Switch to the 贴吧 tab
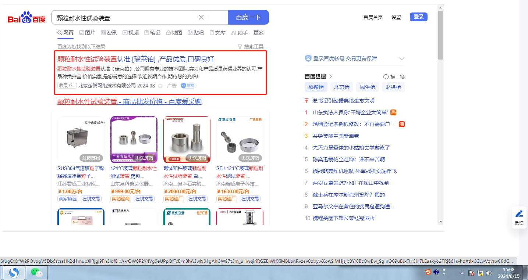Viewport: 528px width, 280px height. [x=196, y=33]
